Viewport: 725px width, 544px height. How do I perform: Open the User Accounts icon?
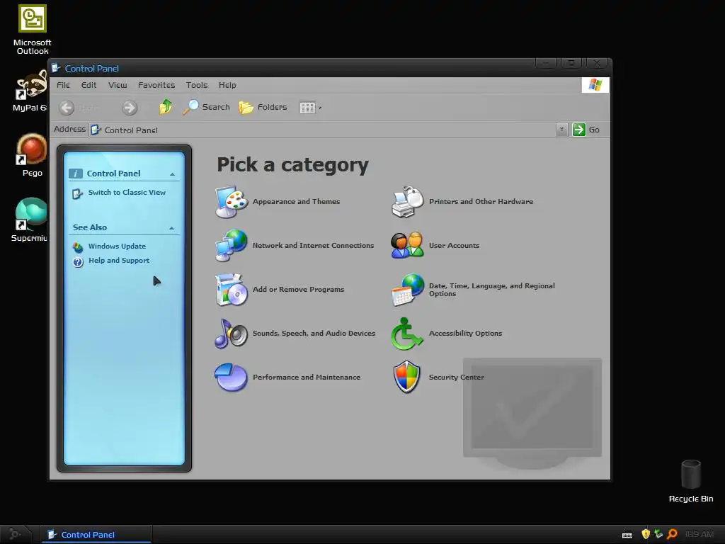click(407, 246)
